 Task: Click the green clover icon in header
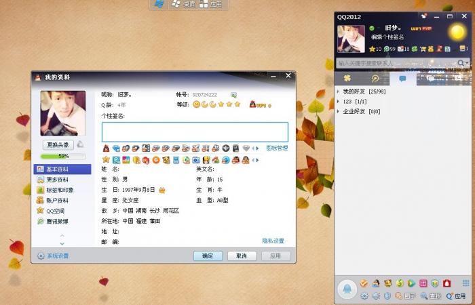pos(415,49)
